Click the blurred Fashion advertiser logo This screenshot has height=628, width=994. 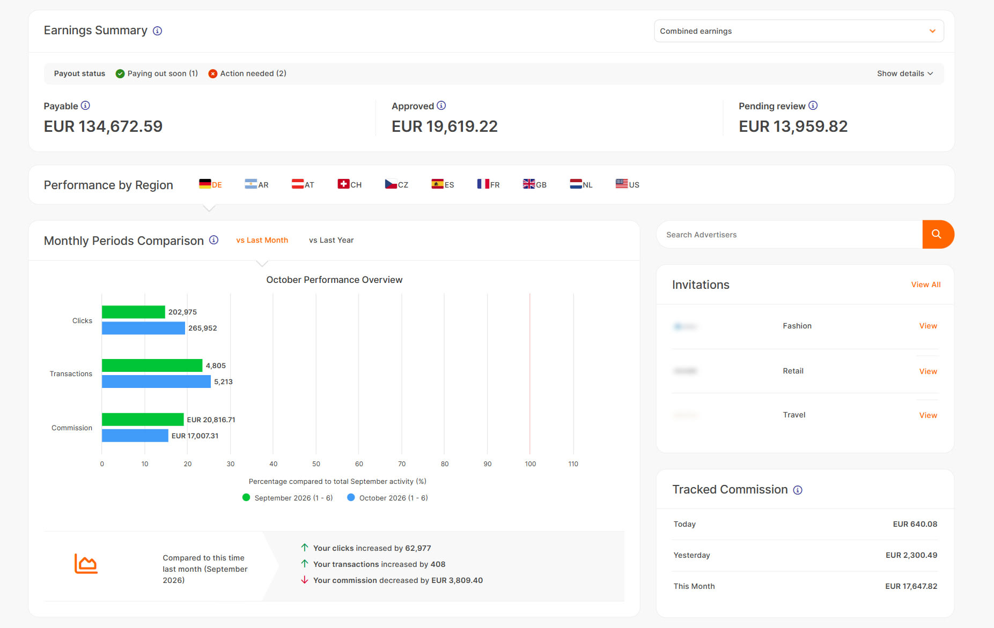tap(685, 326)
